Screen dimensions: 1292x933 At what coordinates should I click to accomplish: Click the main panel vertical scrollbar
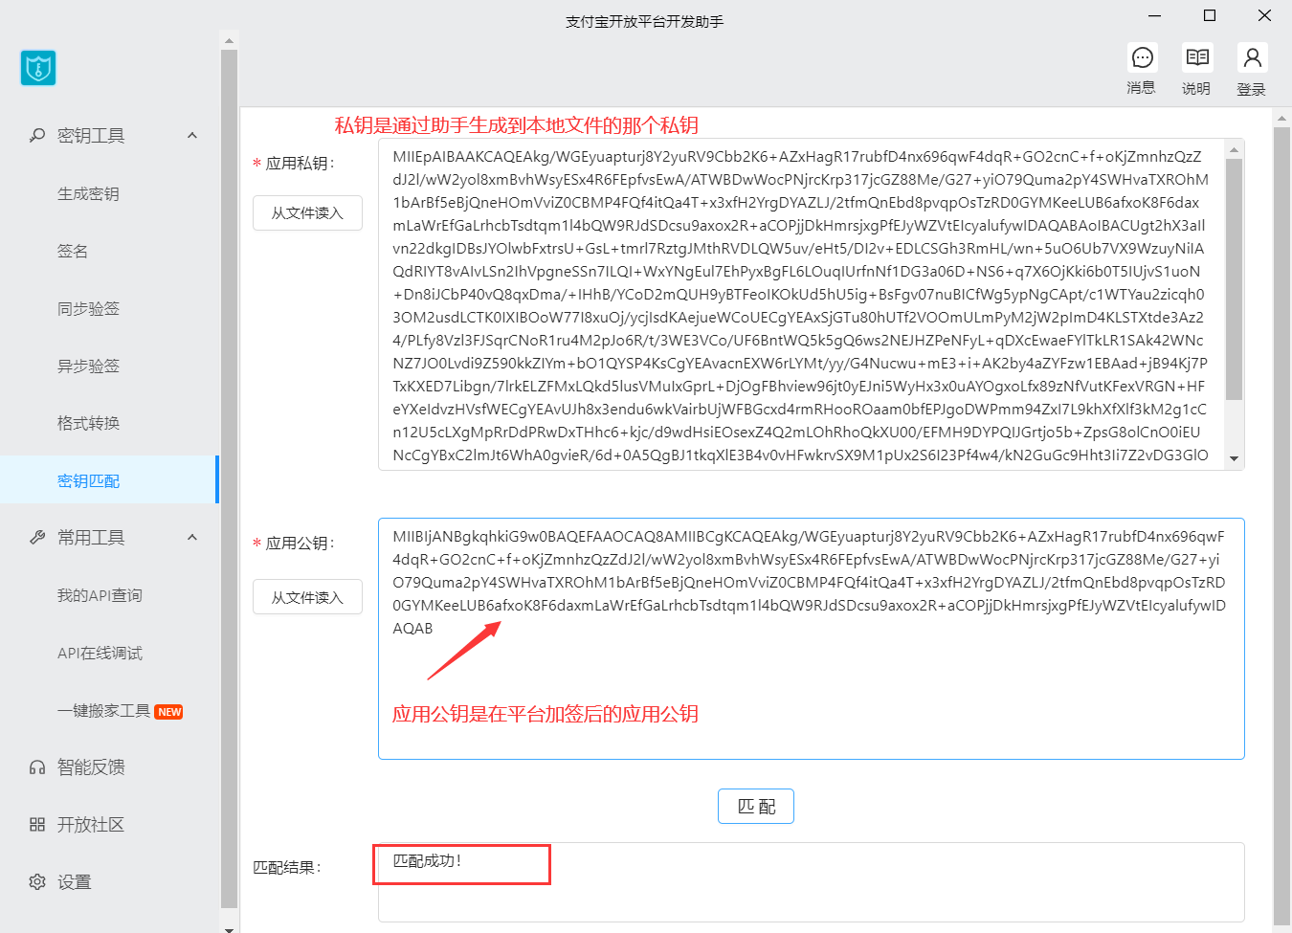click(1281, 526)
